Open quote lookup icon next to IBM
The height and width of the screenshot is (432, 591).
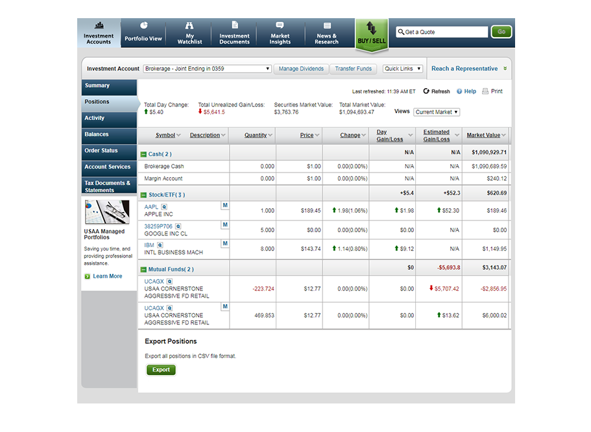tap(160, 245)
